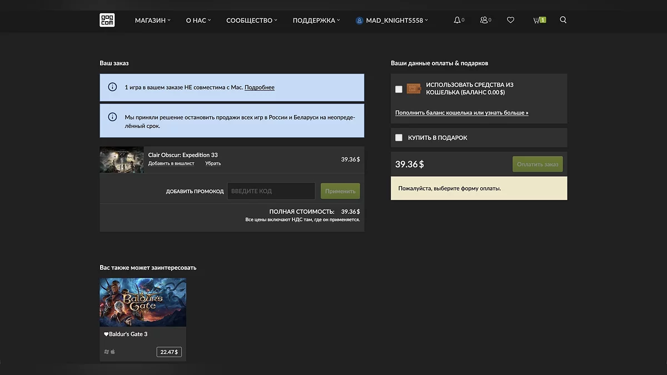Click info icon in Mac compatibility notice
The image size is (667, 375).
(x=112, y=87)
